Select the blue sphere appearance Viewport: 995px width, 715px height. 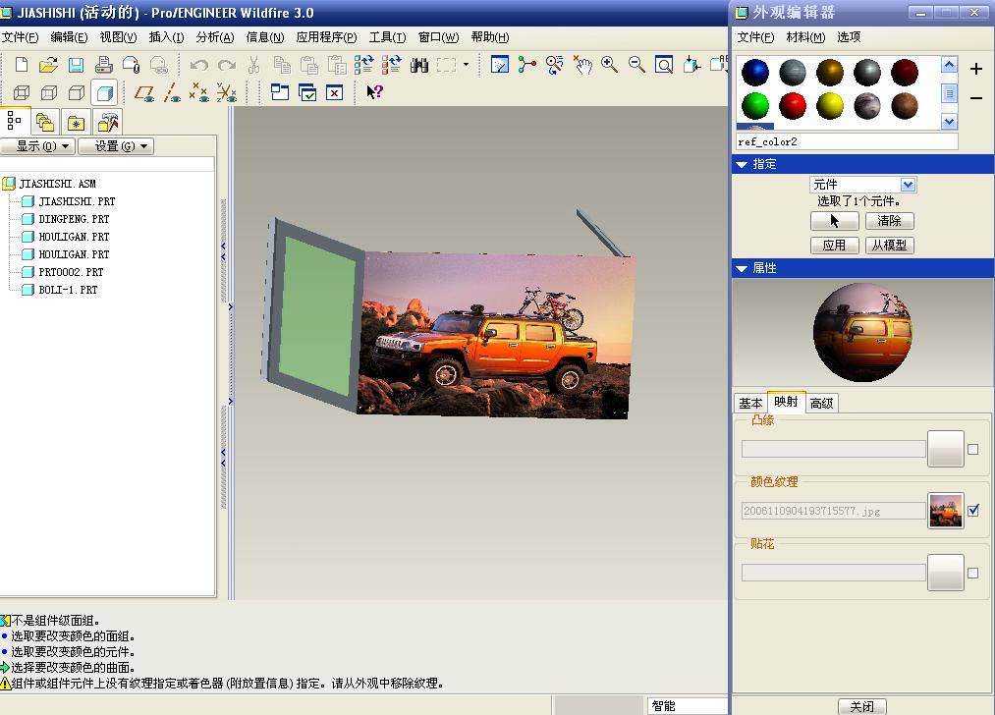pyautogui.click(x=755, y=73)
